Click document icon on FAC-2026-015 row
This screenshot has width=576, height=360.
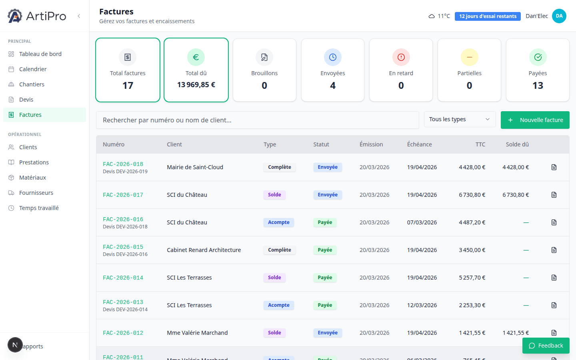tap(554, 250)
